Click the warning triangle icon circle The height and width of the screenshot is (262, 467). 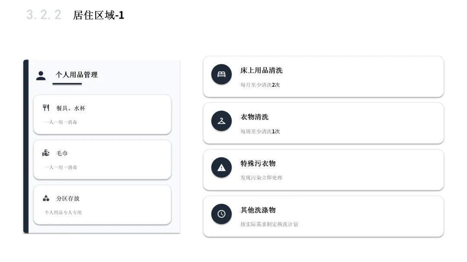(x=221, y=167)
